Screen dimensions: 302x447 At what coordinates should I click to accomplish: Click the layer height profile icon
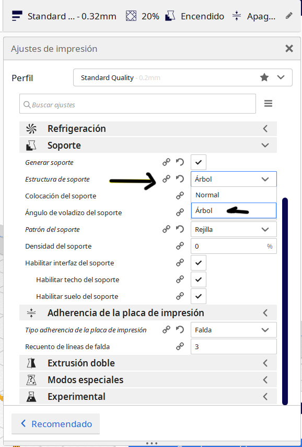(x=17, y=16)
